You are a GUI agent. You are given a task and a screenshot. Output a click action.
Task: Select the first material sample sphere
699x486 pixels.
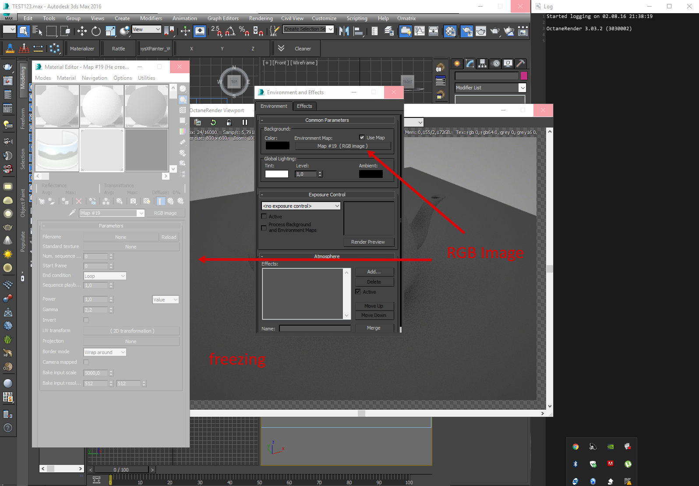tap(57, 106)
